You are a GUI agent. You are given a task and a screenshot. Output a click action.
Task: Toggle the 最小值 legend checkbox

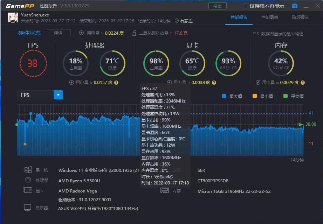pyautogui.click(x=255, y=95)
